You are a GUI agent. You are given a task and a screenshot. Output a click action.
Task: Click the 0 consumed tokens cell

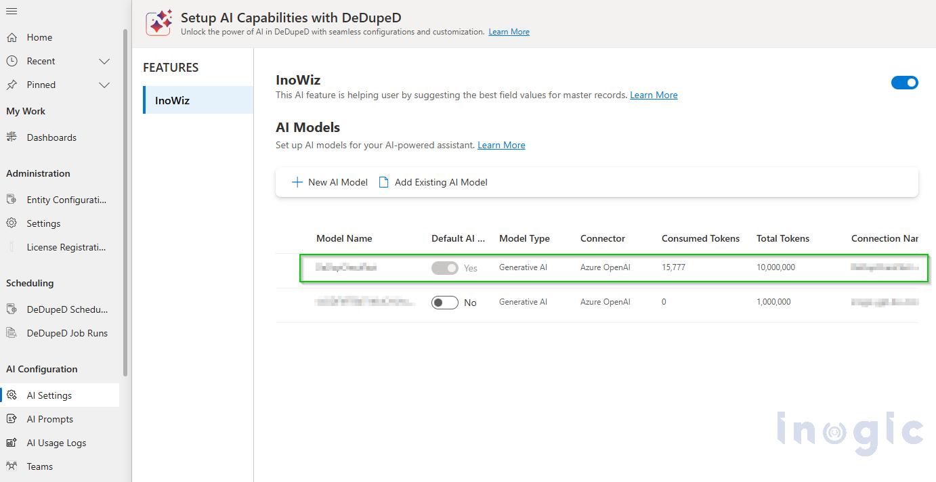point(664,302)
